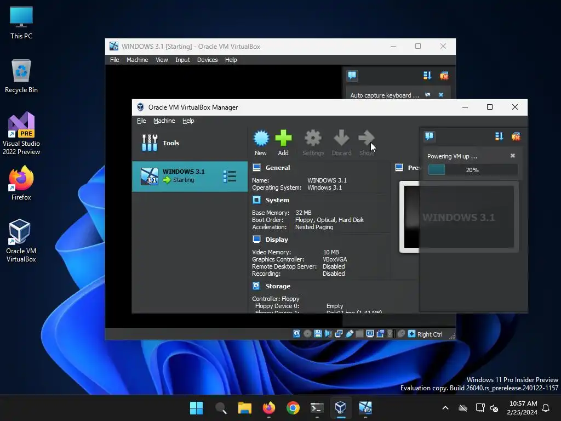Click Windows Start button on taskbar

coord(196,408)
